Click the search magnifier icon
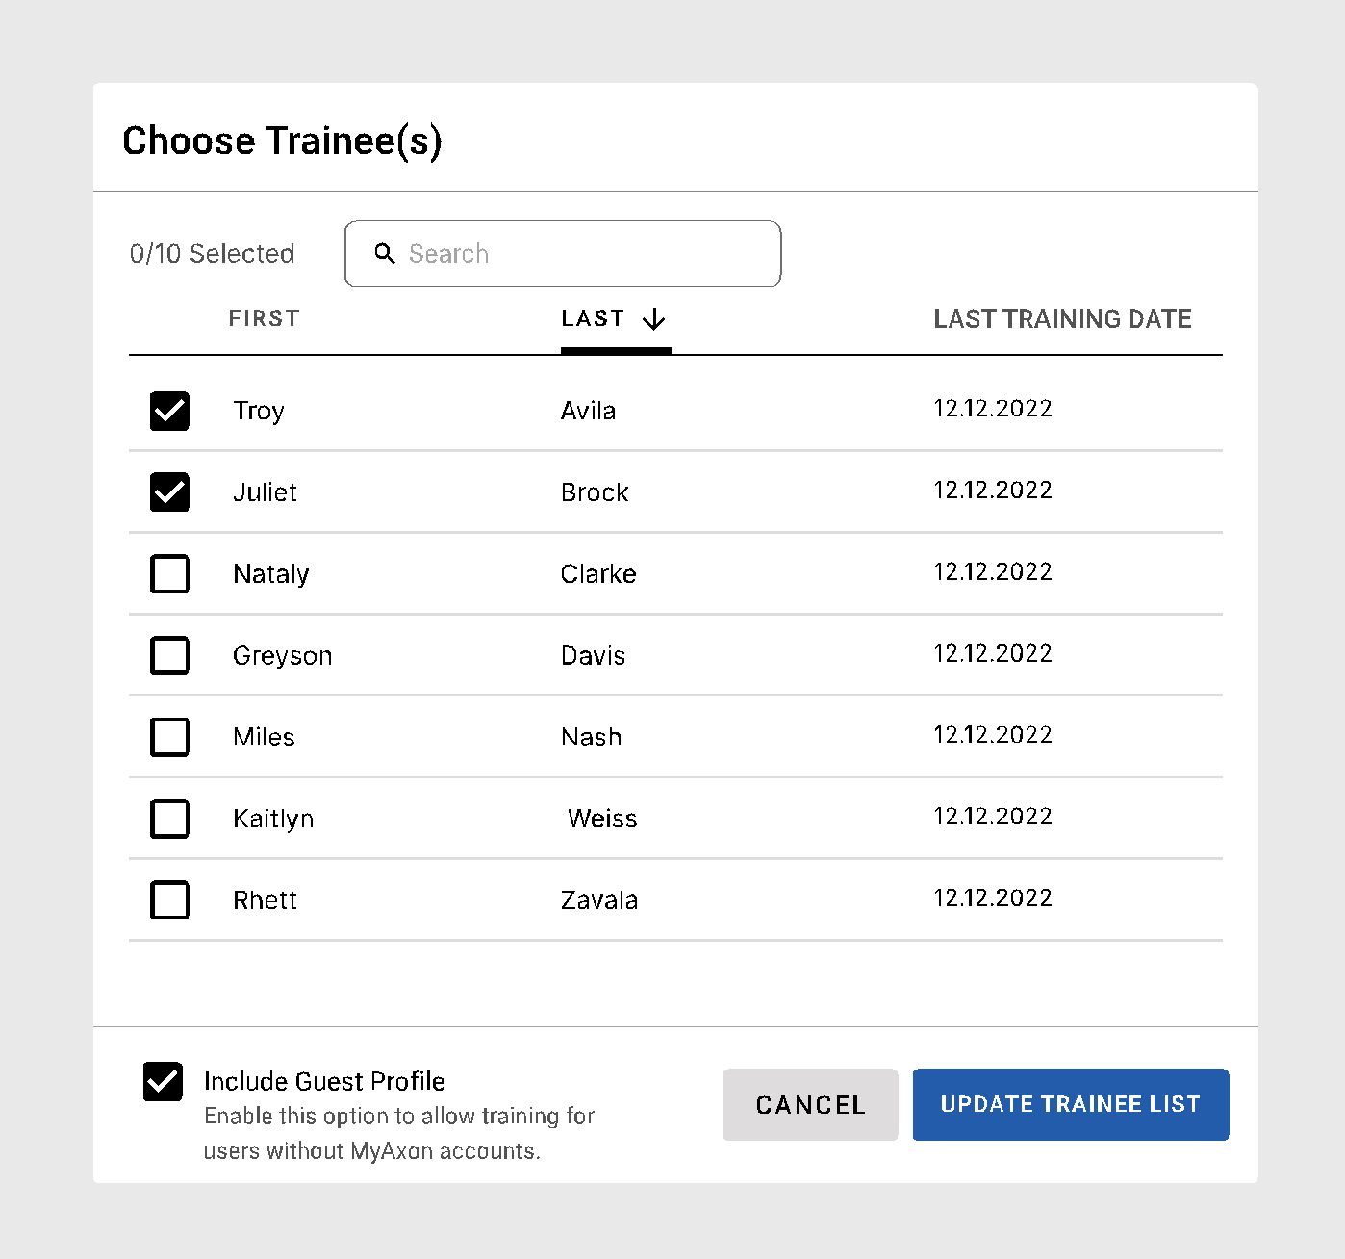The height and width of the screenshot is (1259, 1345). (386, 253)
